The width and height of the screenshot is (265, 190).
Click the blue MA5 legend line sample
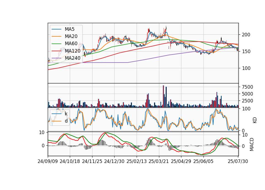click(56, 29)
